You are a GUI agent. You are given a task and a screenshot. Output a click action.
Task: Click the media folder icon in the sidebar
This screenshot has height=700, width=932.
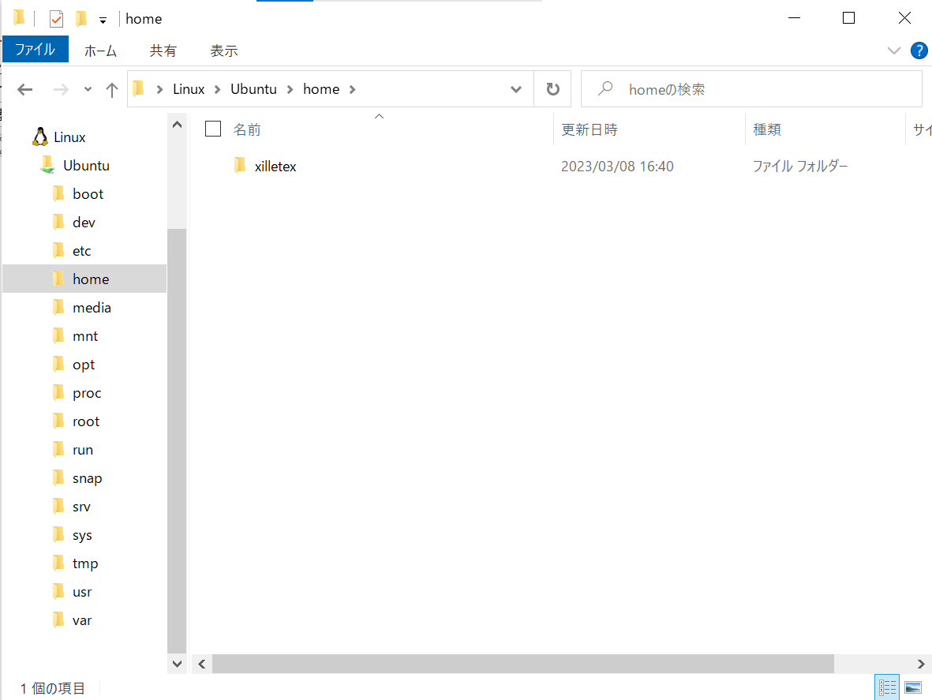[x=58, y=307]
